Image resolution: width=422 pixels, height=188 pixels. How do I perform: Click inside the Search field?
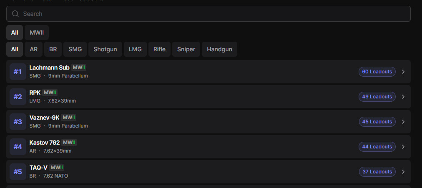(208, 14)
